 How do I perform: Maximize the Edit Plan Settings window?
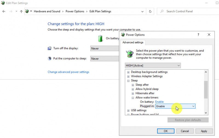pos(217,3)
